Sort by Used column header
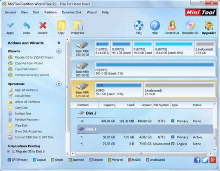This screenshot has width=220, height=171. (125, 105)
